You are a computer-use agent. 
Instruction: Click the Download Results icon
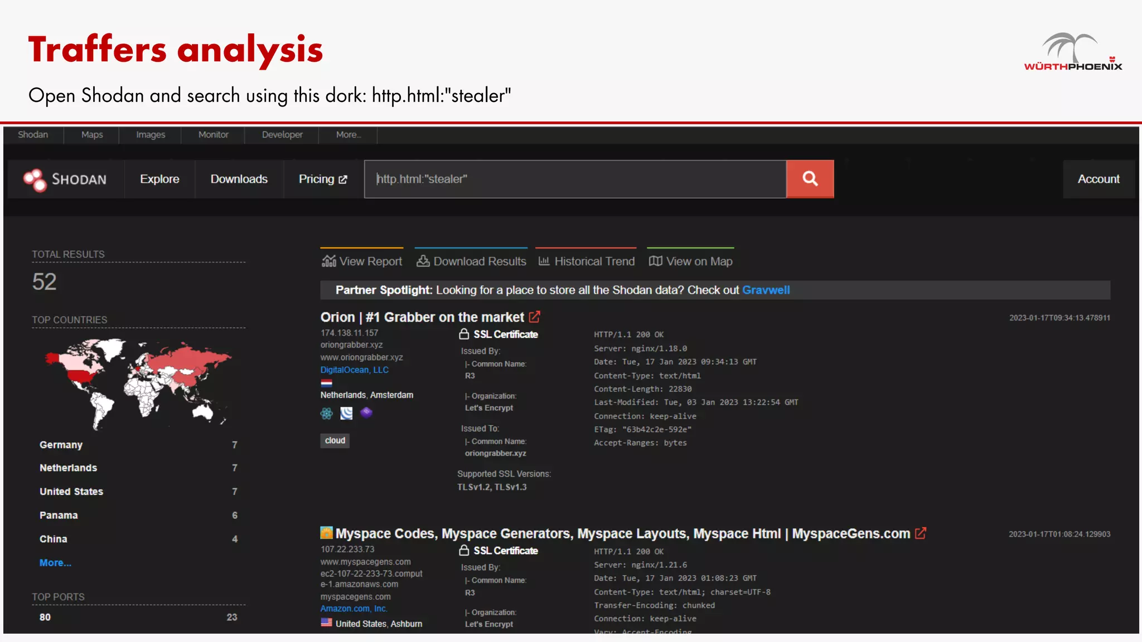423,261
